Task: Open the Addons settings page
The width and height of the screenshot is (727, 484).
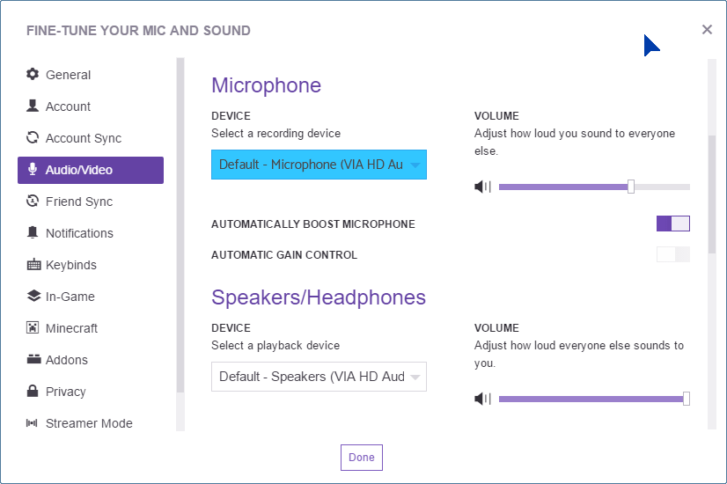Action: click(67, 360)
